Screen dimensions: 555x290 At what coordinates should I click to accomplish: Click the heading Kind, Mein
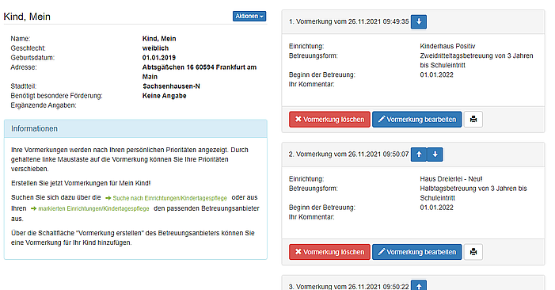(x=27, y=17)
